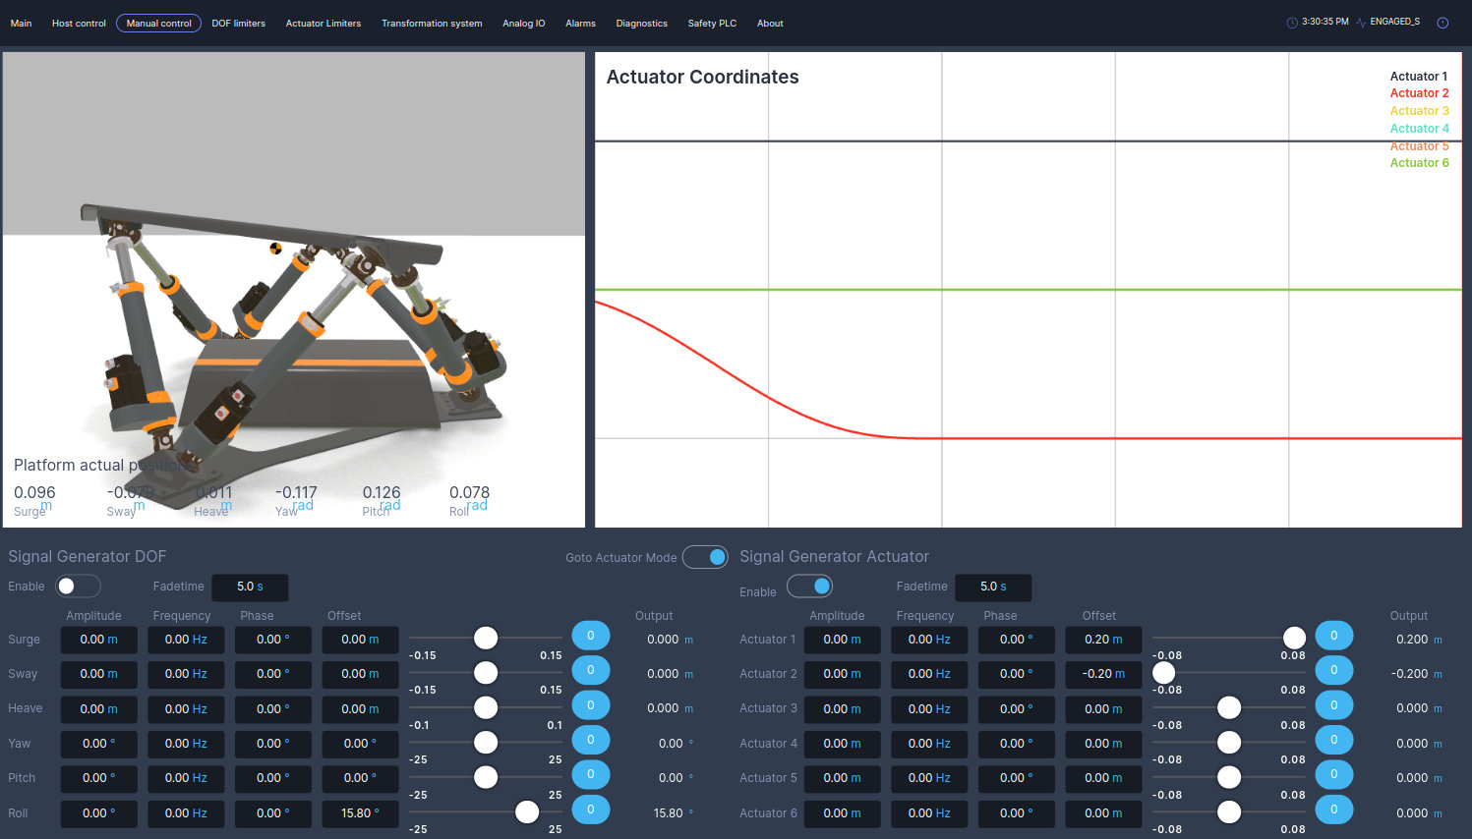Click the alert icon in the top-right corner
1472x839 pixels.
tap(1443, 23)
